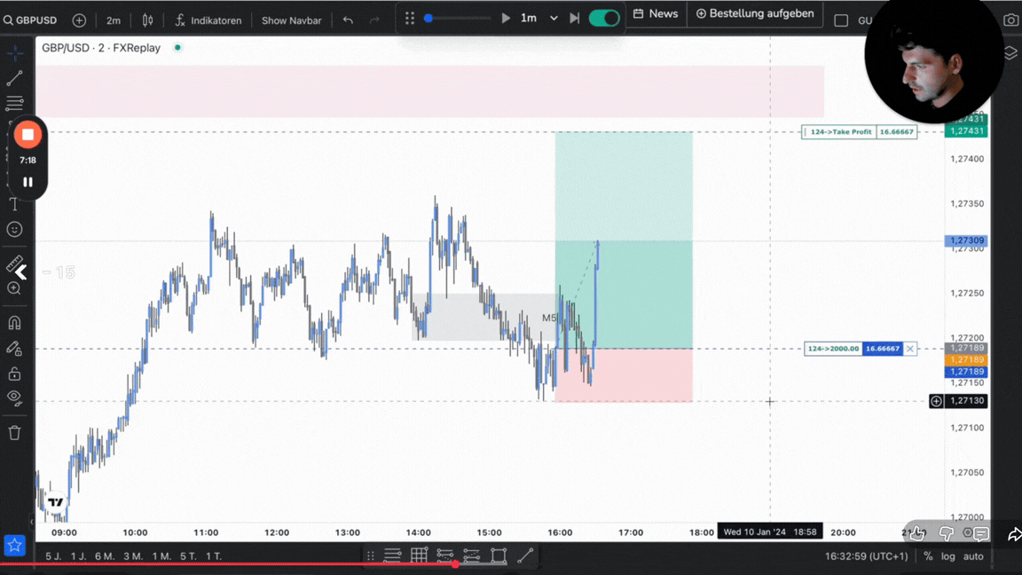The width and height of the screenshot is (1022, 575).
Task: Click the replay speed slider handle
Action: point(428,18)
